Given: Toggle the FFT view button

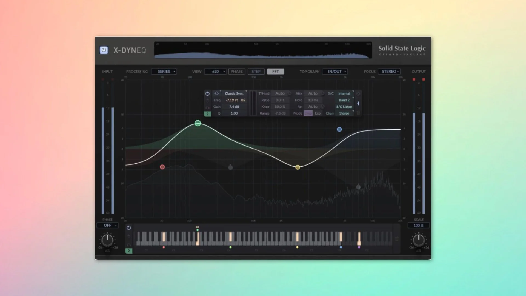Looking at the screenshot, I should 276,72.
